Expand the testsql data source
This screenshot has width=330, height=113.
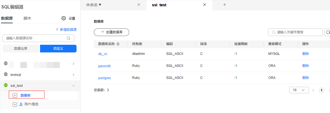[x=73, y=75]
